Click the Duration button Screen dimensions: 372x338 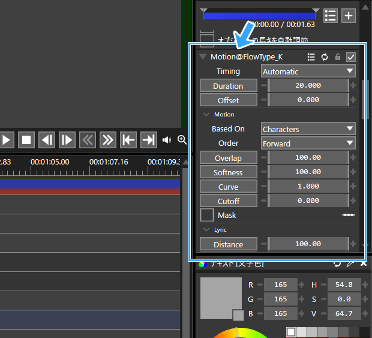click(228, 86)
